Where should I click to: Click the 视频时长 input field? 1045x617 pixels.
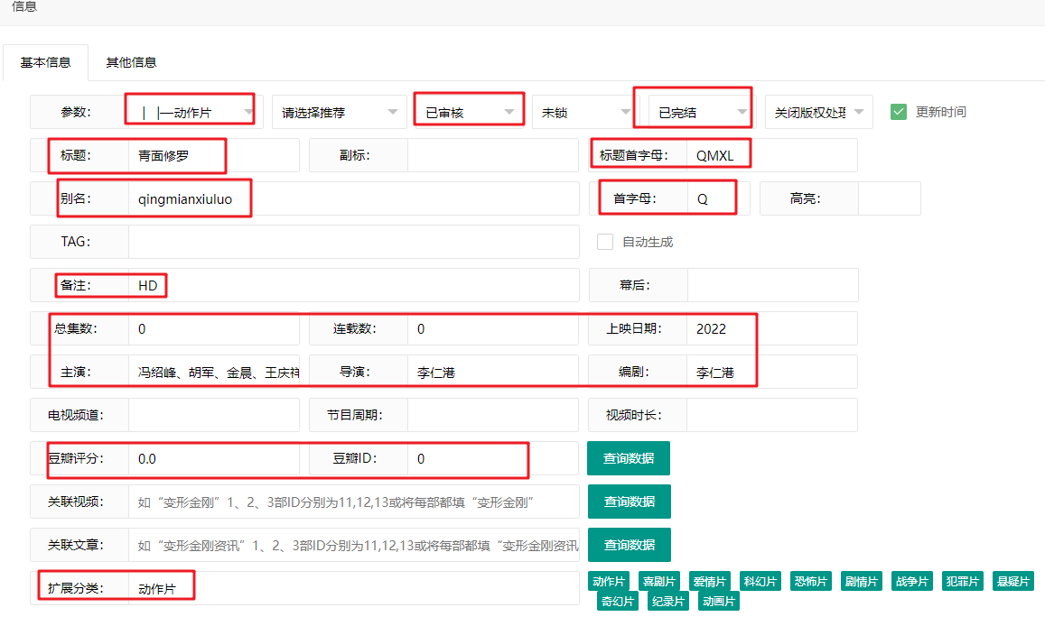pyautogui.click(x=771, y=415)
